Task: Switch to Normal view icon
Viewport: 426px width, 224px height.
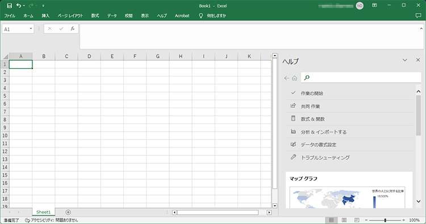Action: tap(331, 220)
